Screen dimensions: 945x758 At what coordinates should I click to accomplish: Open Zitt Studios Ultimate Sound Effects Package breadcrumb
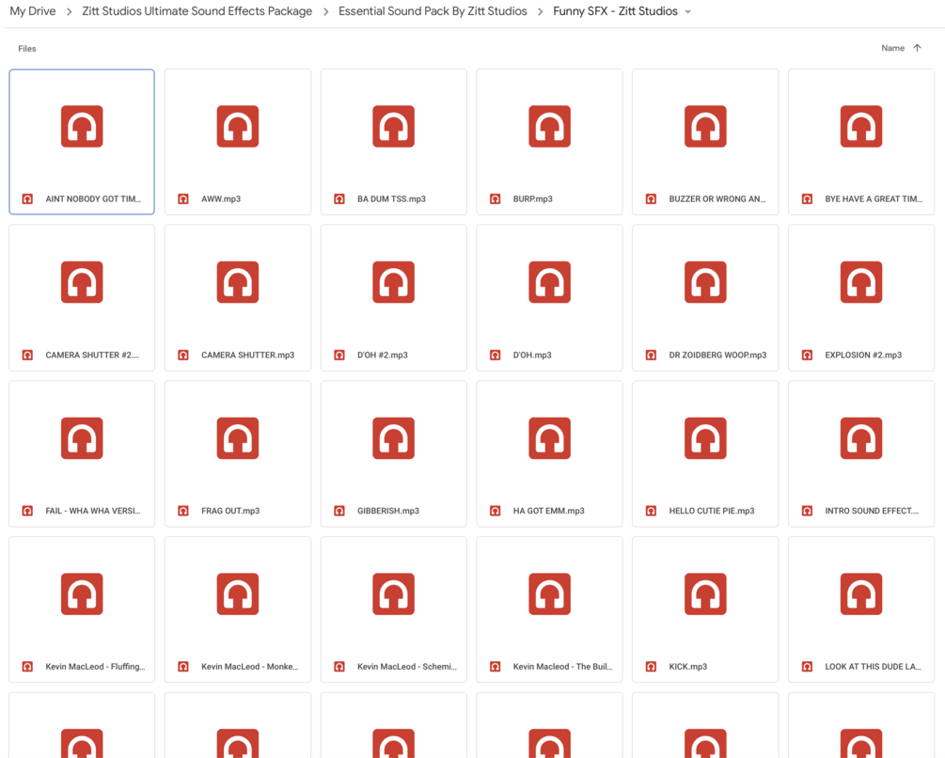point(197,11)
